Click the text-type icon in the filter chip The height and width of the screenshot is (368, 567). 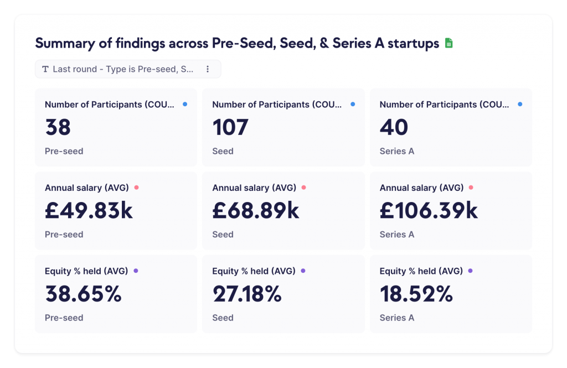click(45, 69)
